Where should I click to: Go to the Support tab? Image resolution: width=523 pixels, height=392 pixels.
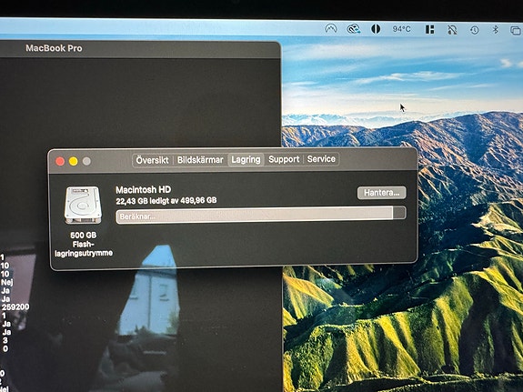(284, 159)
